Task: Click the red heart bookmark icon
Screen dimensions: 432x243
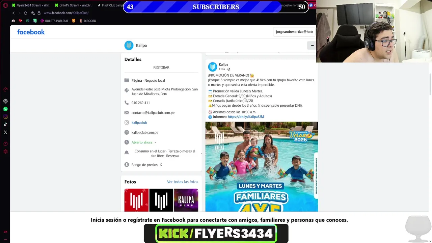Action: (x=20, y=21)
